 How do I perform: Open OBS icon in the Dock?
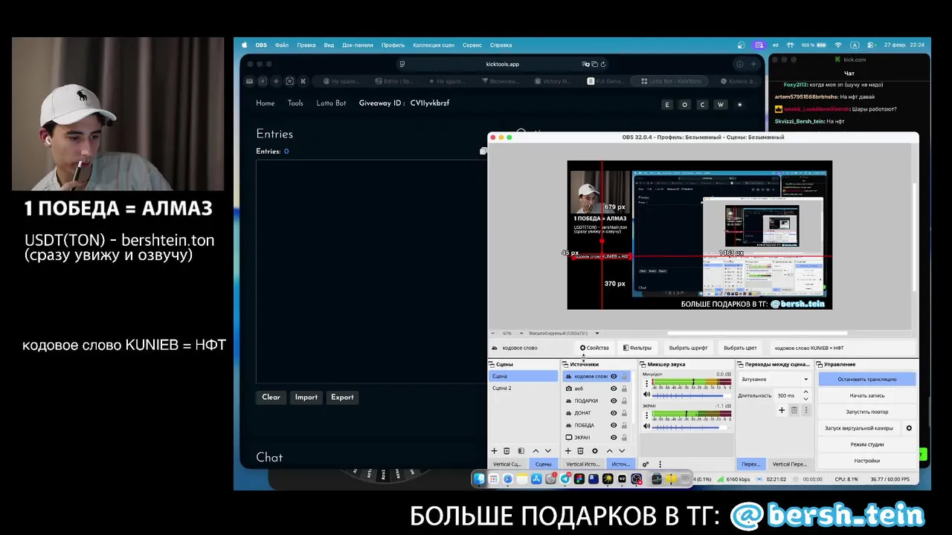pos(636,479)
